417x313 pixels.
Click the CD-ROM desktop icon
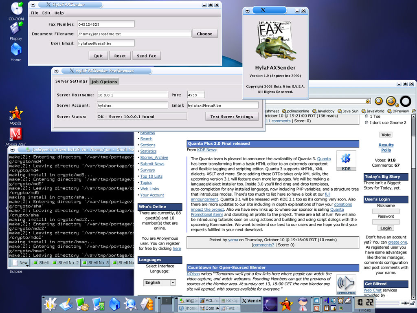tap(16, 8)
